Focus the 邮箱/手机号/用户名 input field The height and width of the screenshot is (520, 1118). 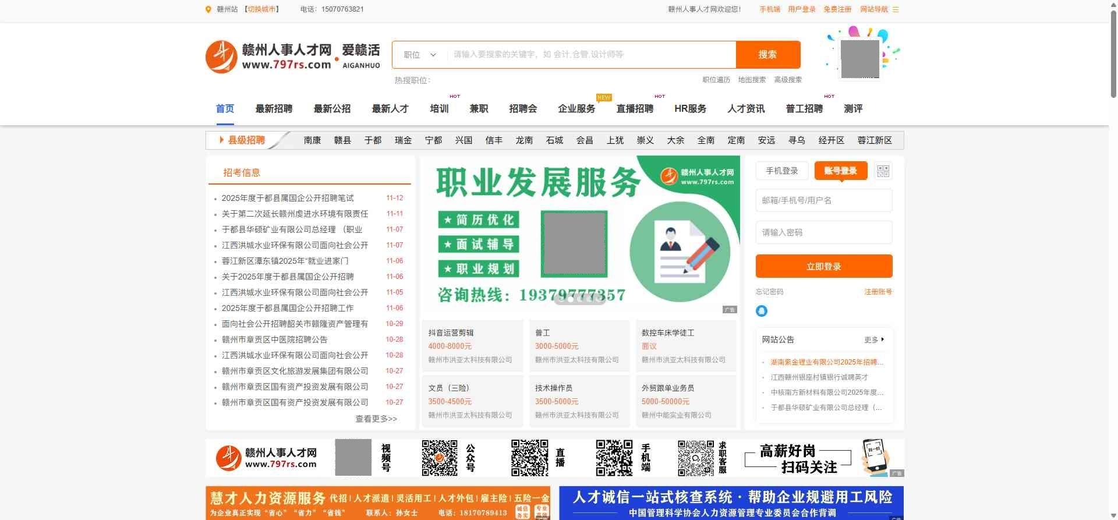click(823, 200)
